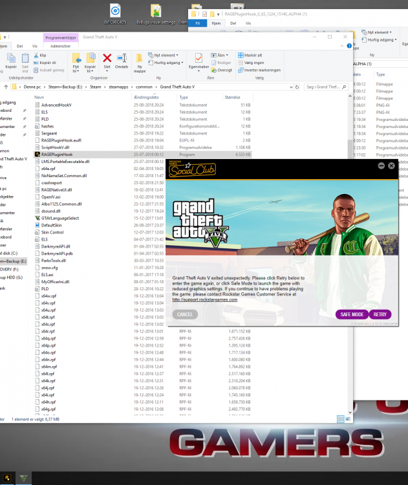408x485 pixels.
Task: Click the Kopiér til icon
Action: 91,58
